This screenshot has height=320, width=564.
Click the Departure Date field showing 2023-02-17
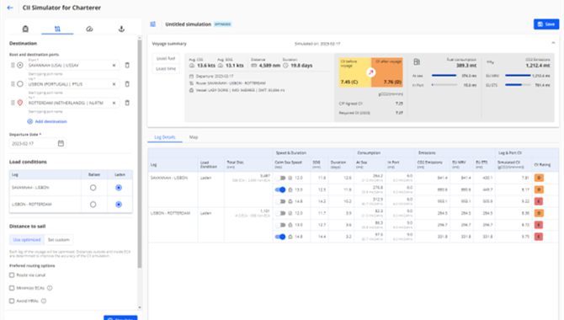(x=37, y=143)
